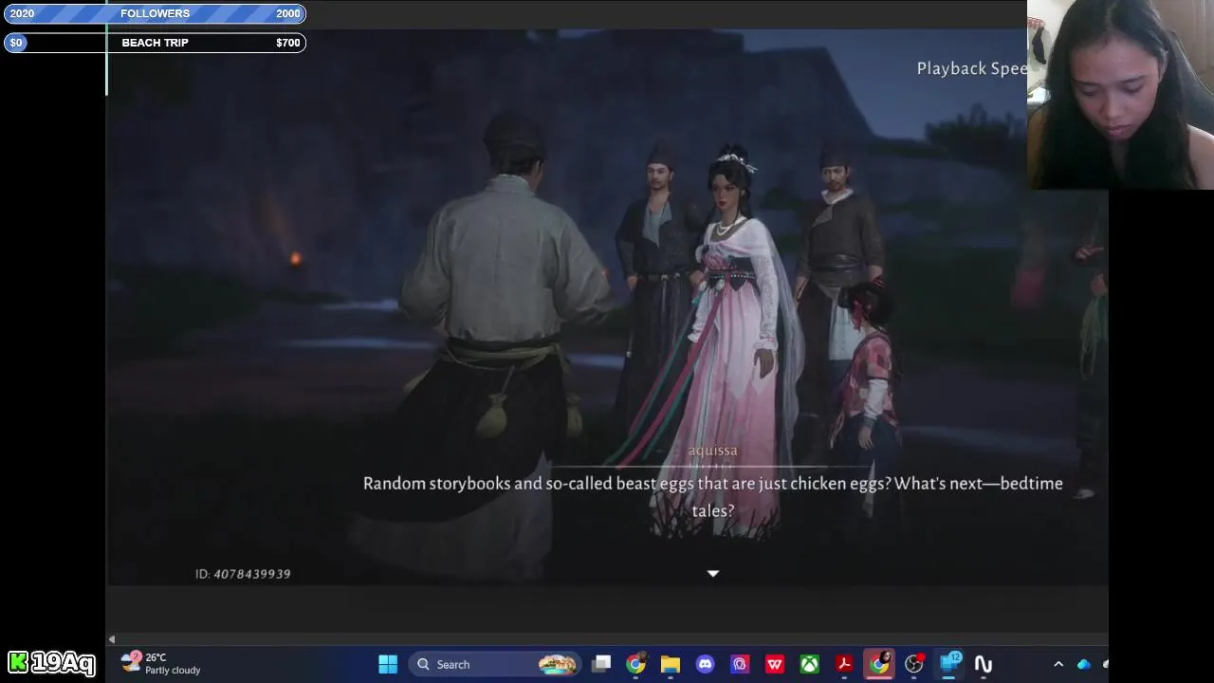1214x683 pixels.
Task: Open the first Chrome icon beside Task View
Action: click(x=635, y=664)
